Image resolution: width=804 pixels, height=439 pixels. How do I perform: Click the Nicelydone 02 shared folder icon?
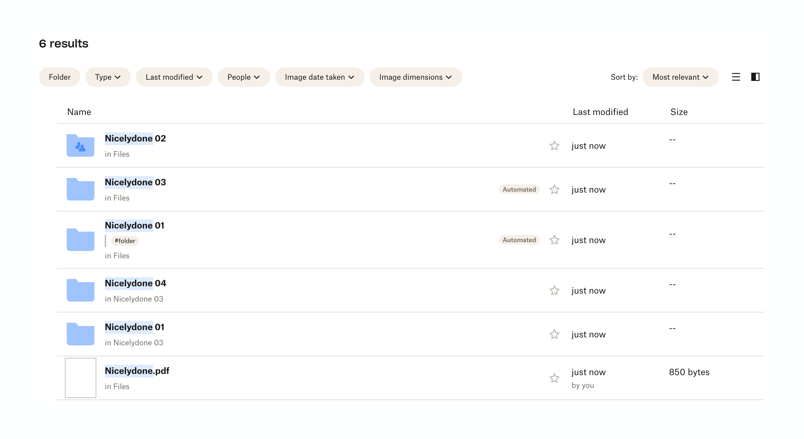coord(80,145)
